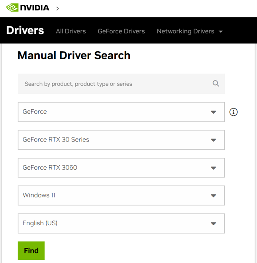Click the arrow icon on GeForce RTX 3060 field

213,168
